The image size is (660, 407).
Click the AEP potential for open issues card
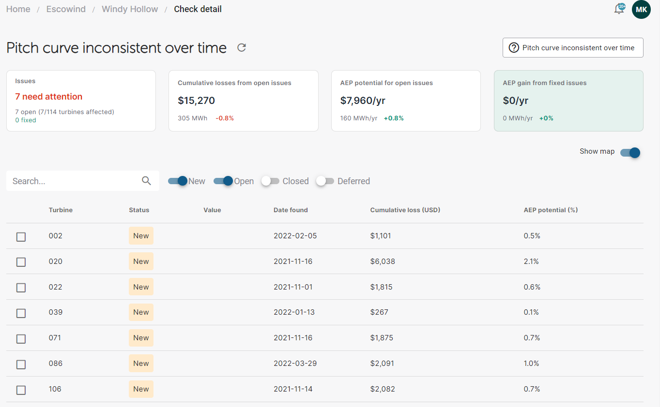click(x=406, y=101)
